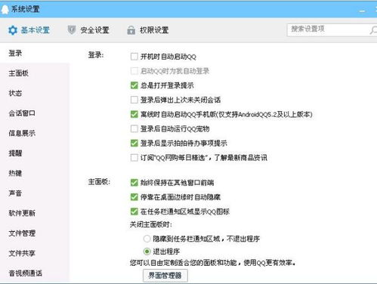Toggle 在任务栏通知区域显示QQ图标 checkbox
The image size is (377, 284).
click(x=134, y=211)
